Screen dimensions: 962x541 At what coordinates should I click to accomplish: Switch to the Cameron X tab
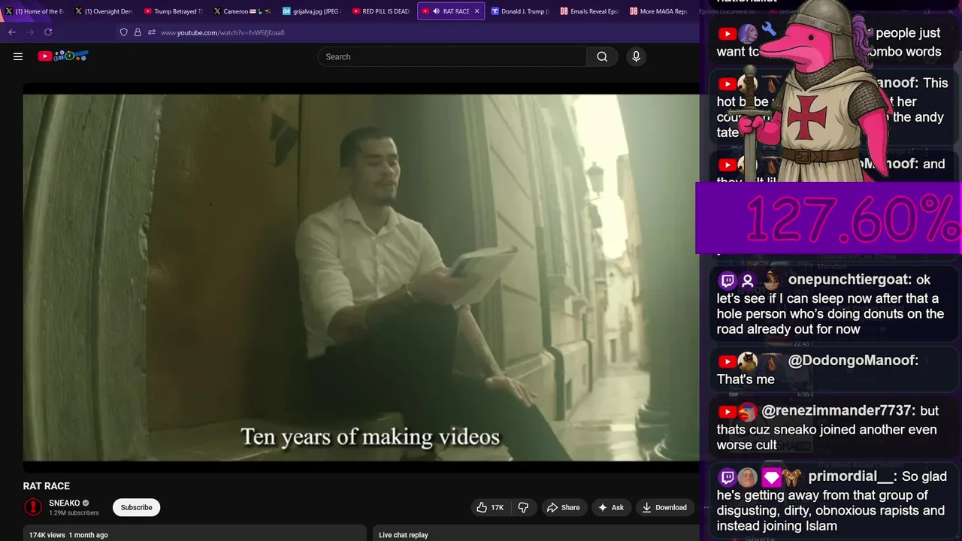pos(242,11)
